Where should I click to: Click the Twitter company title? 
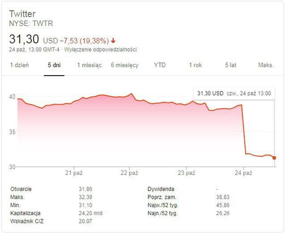tap(22, 14)
